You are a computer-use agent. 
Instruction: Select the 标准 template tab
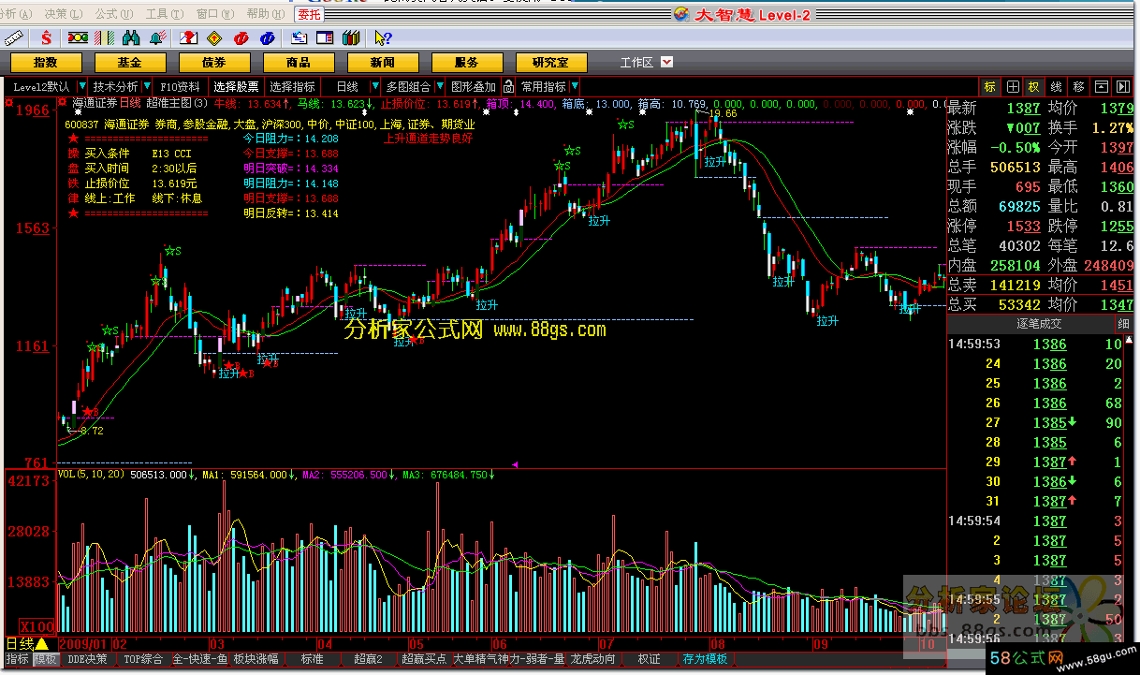(x=312, y=659)
